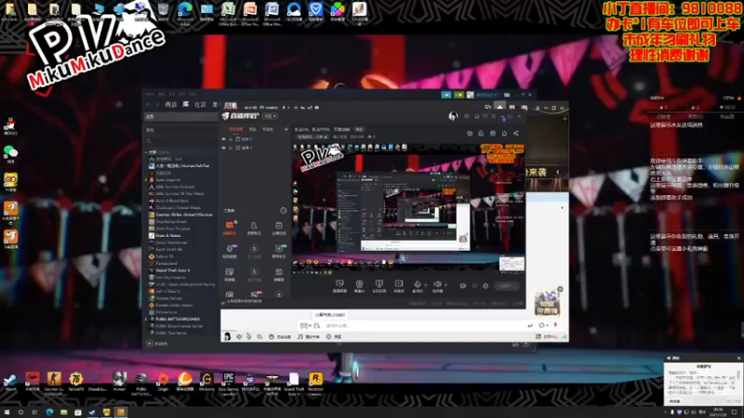This screenshot has width=744, height=418.
Task: Click the stream preview thumbnail
Action: click(408, 207)
